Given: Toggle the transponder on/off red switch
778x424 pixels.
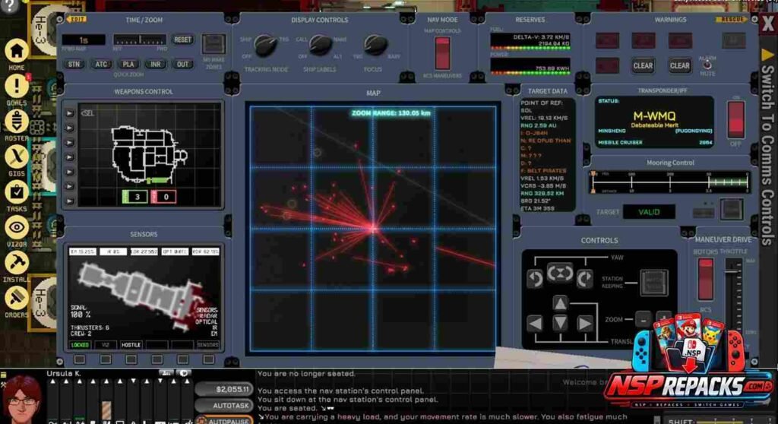Looking at the screenshot, I should 735,119.
